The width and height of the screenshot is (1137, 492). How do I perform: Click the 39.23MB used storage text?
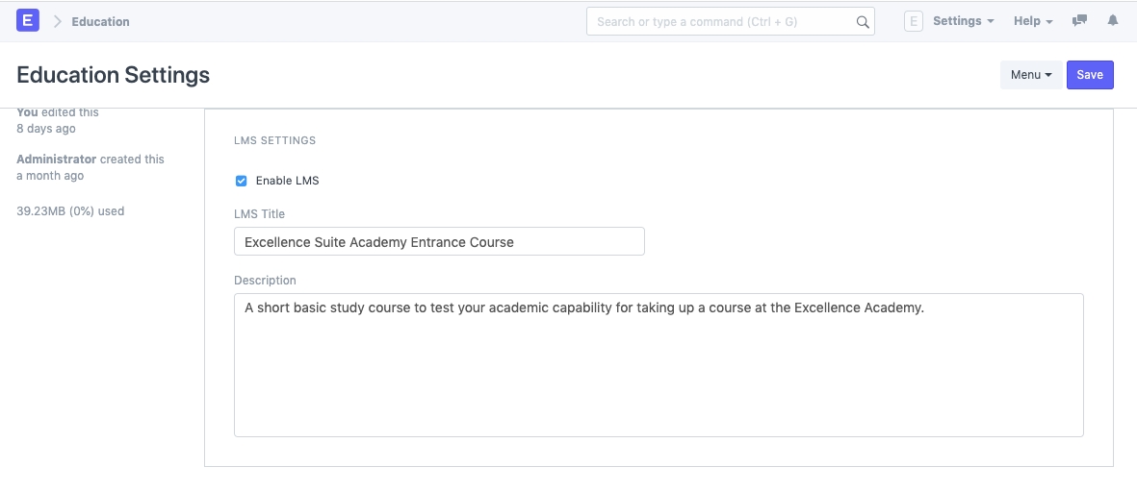point(70,210)
